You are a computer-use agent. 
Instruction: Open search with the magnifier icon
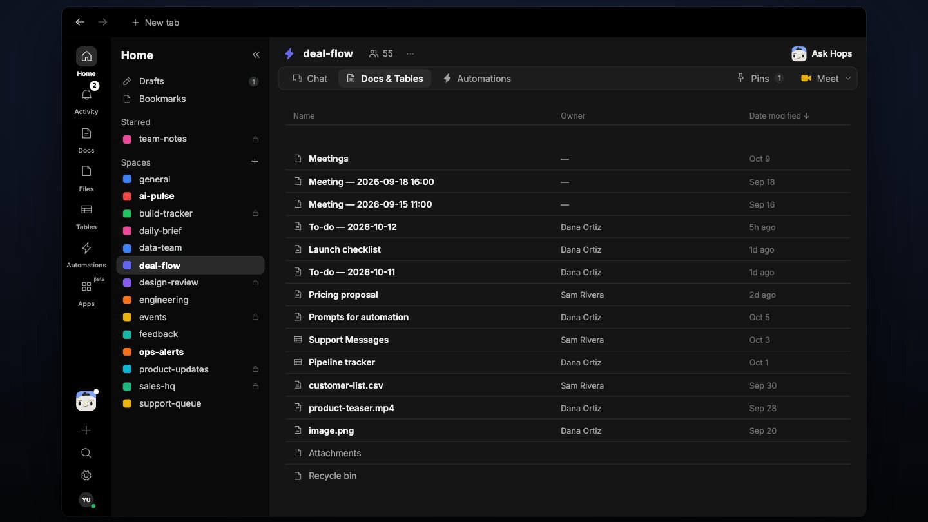(86, 453)
